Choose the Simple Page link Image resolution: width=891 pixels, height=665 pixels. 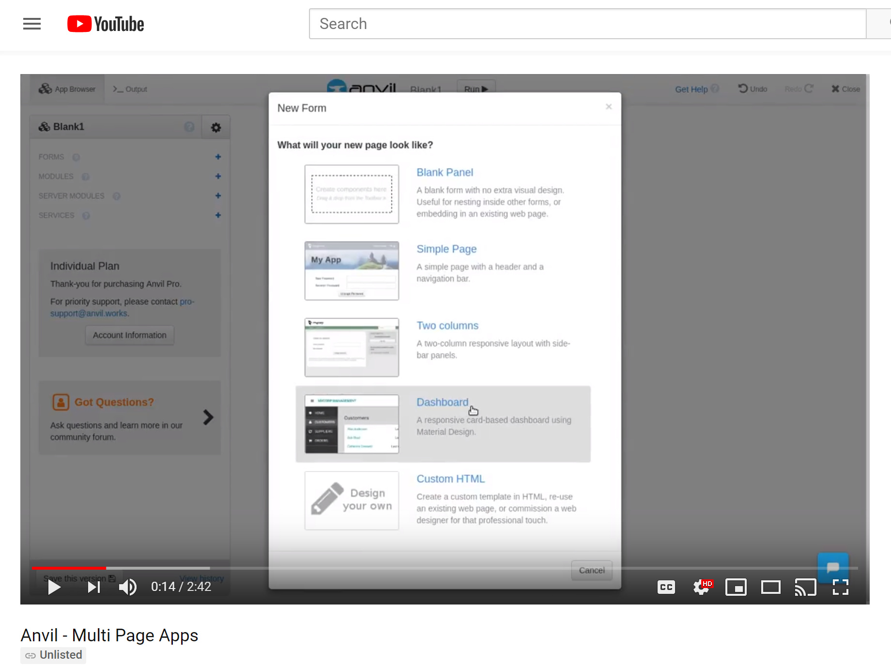coord(446,249)
